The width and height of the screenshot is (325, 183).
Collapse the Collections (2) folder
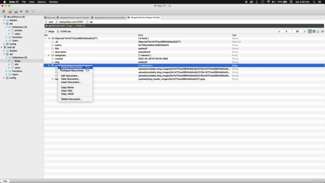[7, 27]
